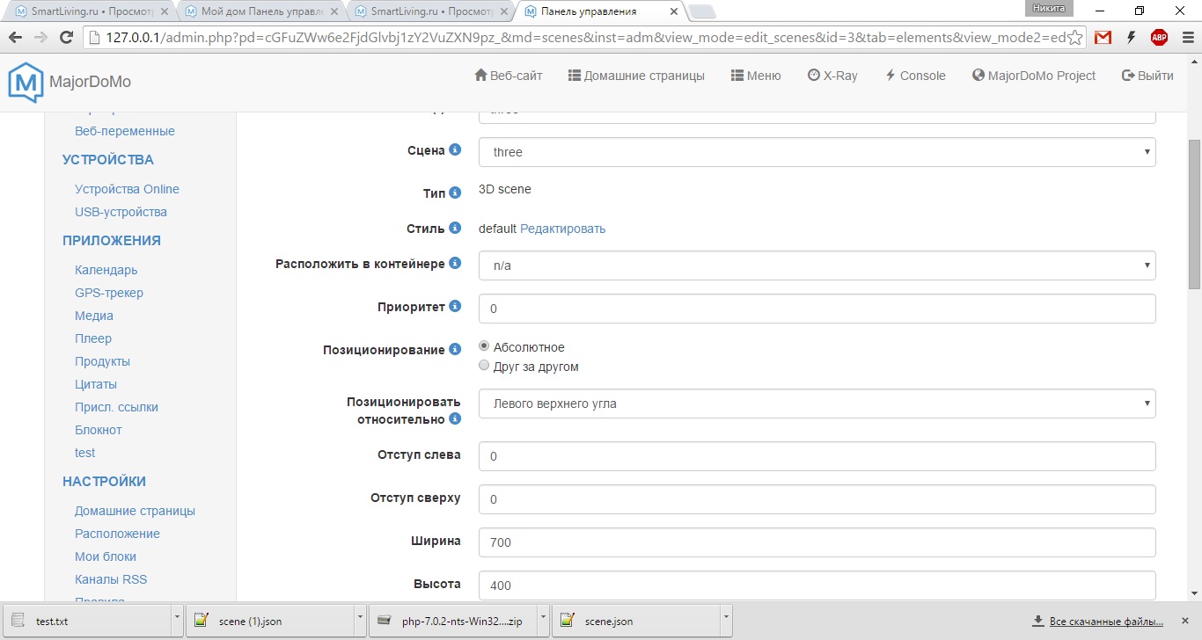This screenshot has height=640, width=1202.
Task: Open the Блокнот sidebar link
Action: (99, 430)
